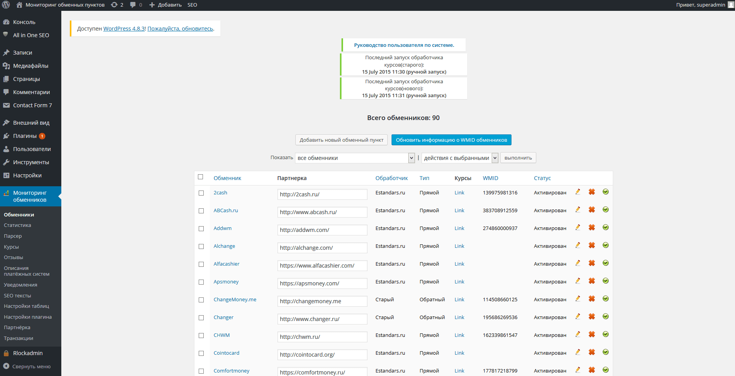The height and width of the screenshot is (376, 735).
Task: Sort table by WMID column header
Action: tap(491, 178)
